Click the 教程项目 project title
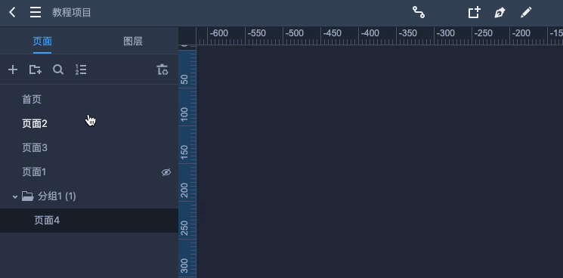The image size is (563, 278). click(x=72, y=13)
